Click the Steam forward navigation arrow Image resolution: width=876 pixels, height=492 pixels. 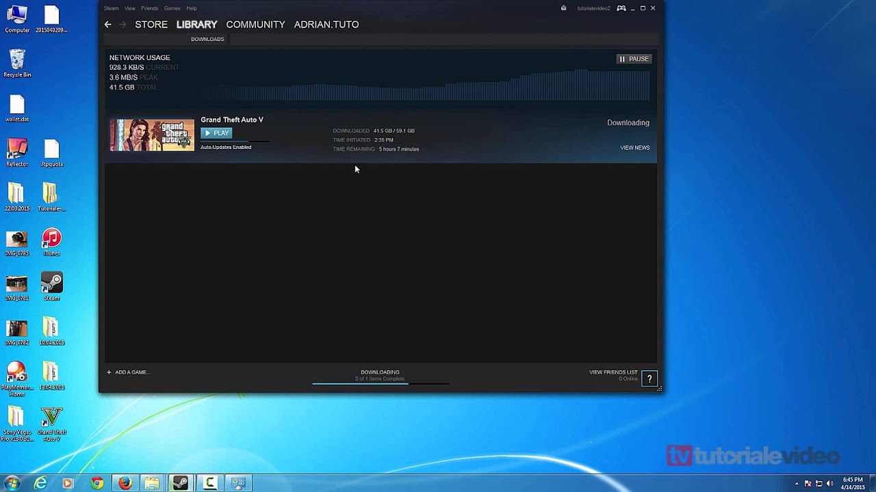tap(123, 25)
